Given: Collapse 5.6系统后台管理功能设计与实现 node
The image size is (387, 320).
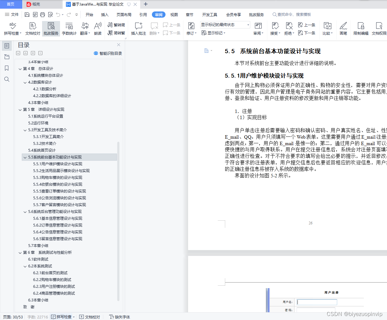Looking at the screenshot, I should click(x=25, y=212).
